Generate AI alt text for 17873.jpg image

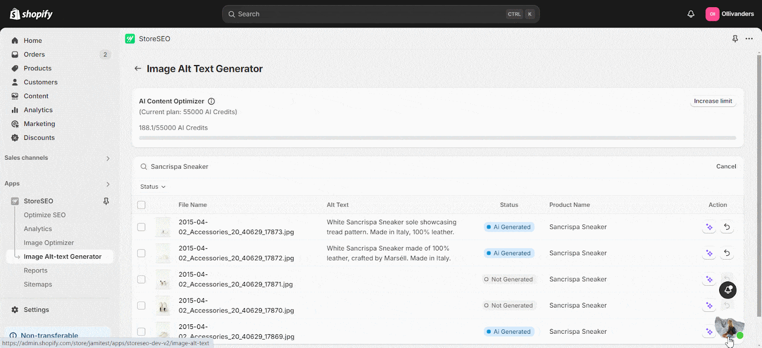(709, 227)
